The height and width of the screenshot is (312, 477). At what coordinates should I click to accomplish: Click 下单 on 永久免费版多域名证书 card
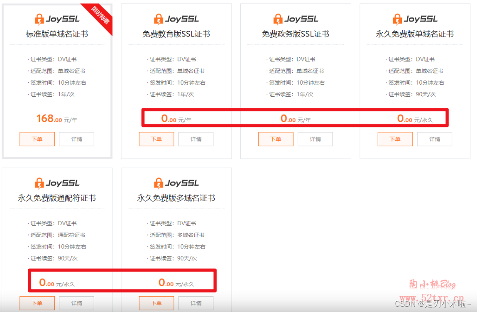pyautogui.click(x=157, y=303)
